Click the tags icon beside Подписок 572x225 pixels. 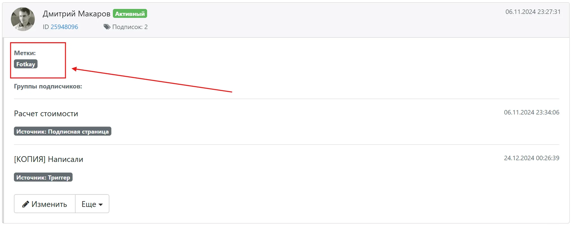(x=107, y=27)
